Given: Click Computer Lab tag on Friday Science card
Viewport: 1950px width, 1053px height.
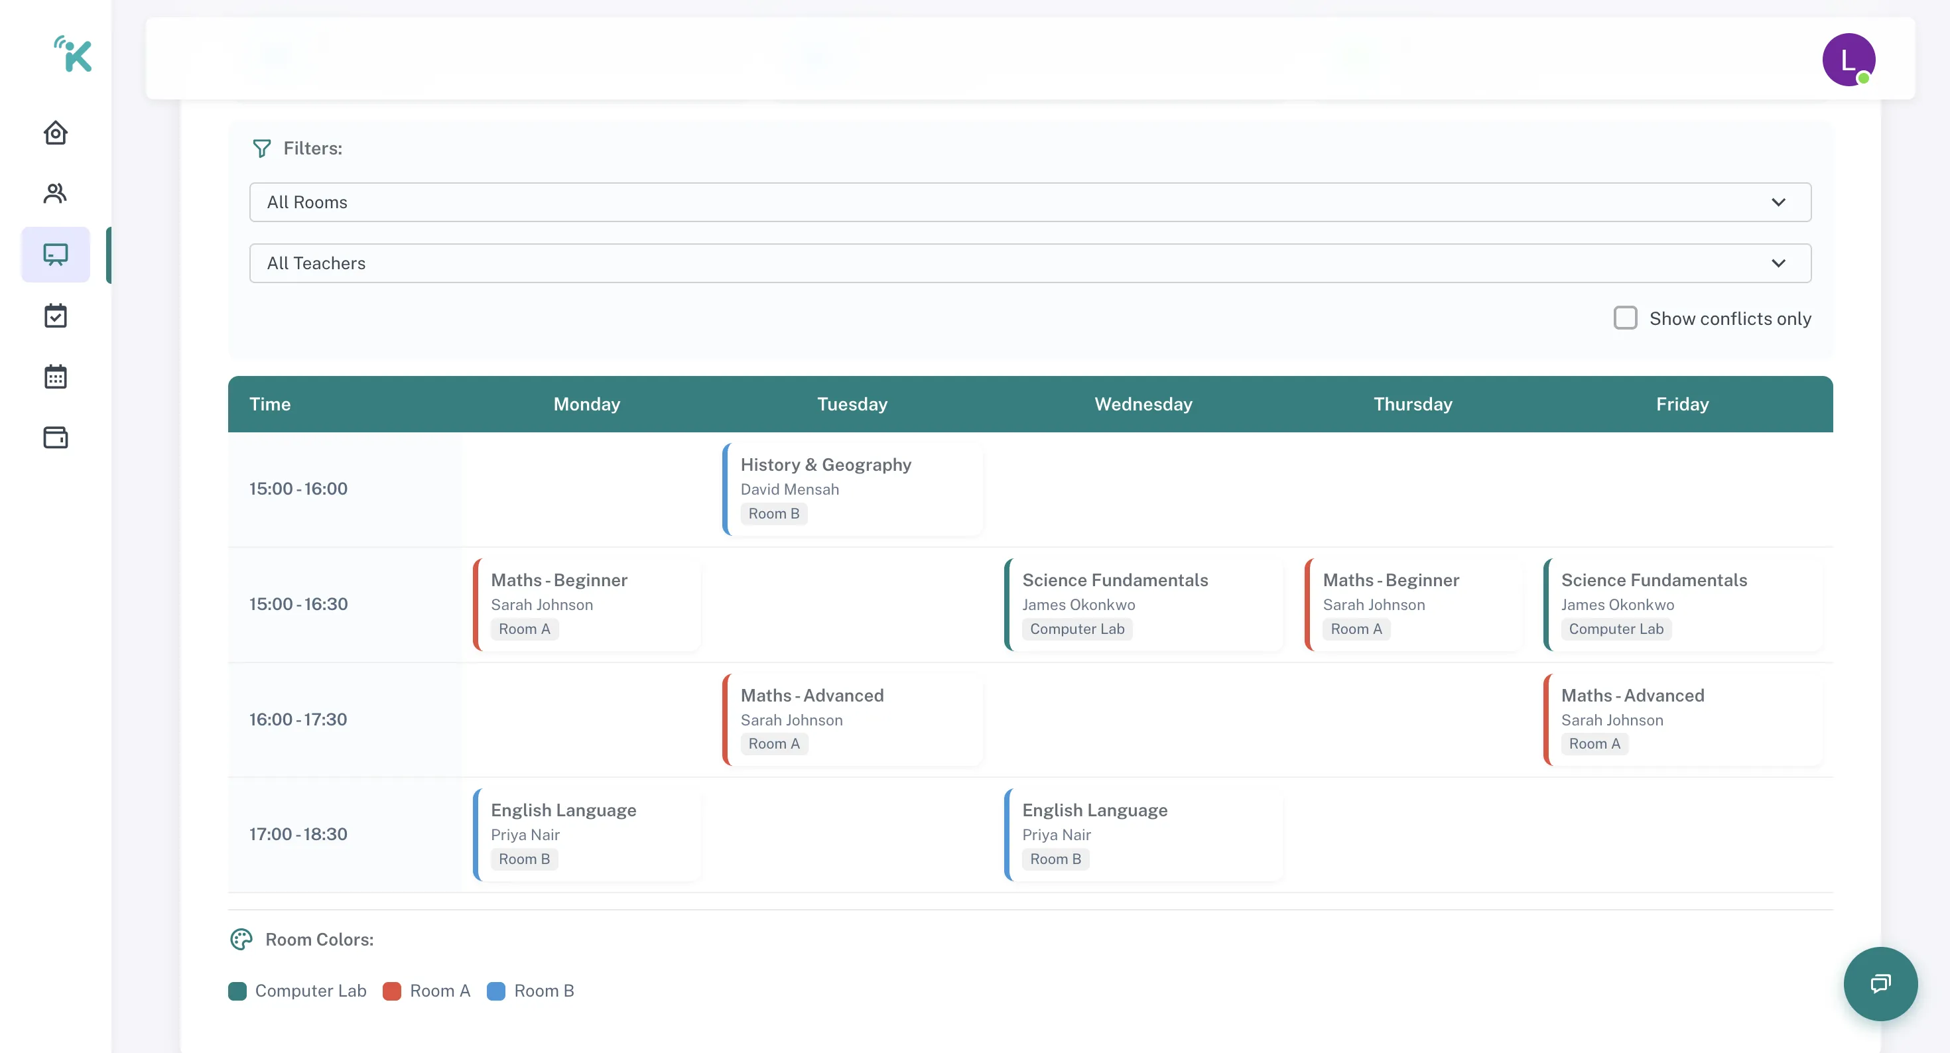Looking at the screenshot, I should click(x=1616, y=629).
